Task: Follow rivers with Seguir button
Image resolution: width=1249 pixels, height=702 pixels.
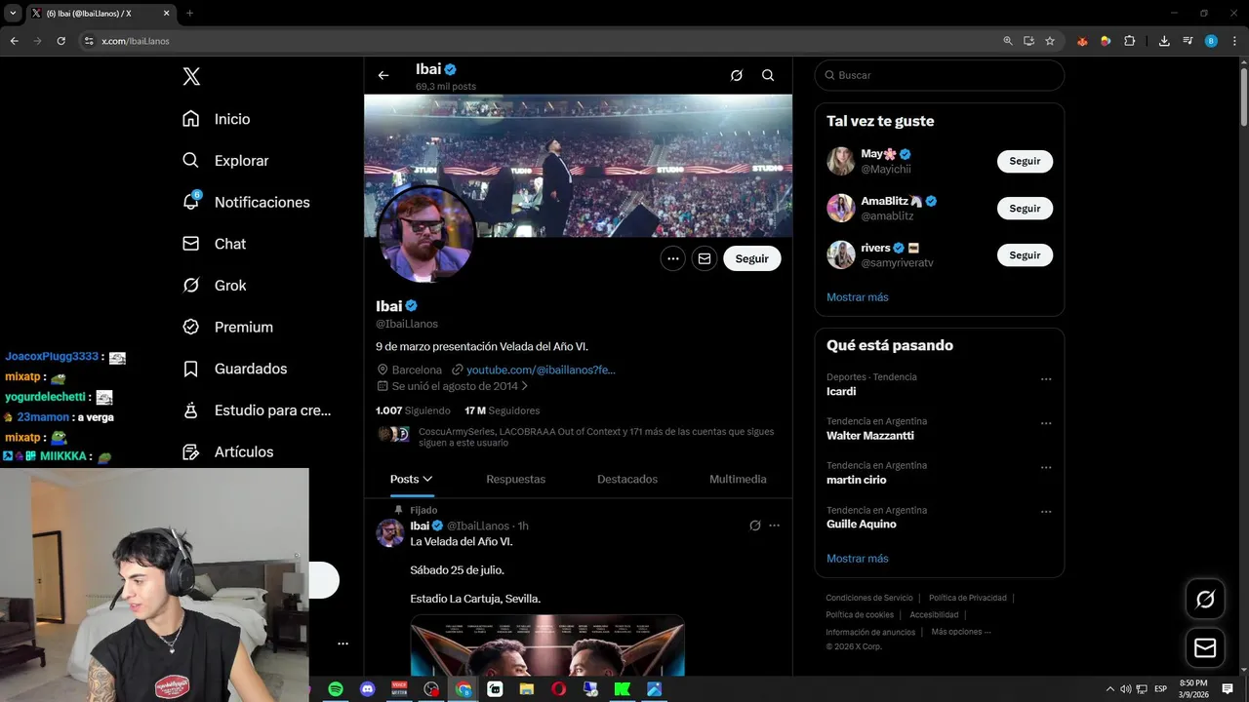Action: 1025,255
